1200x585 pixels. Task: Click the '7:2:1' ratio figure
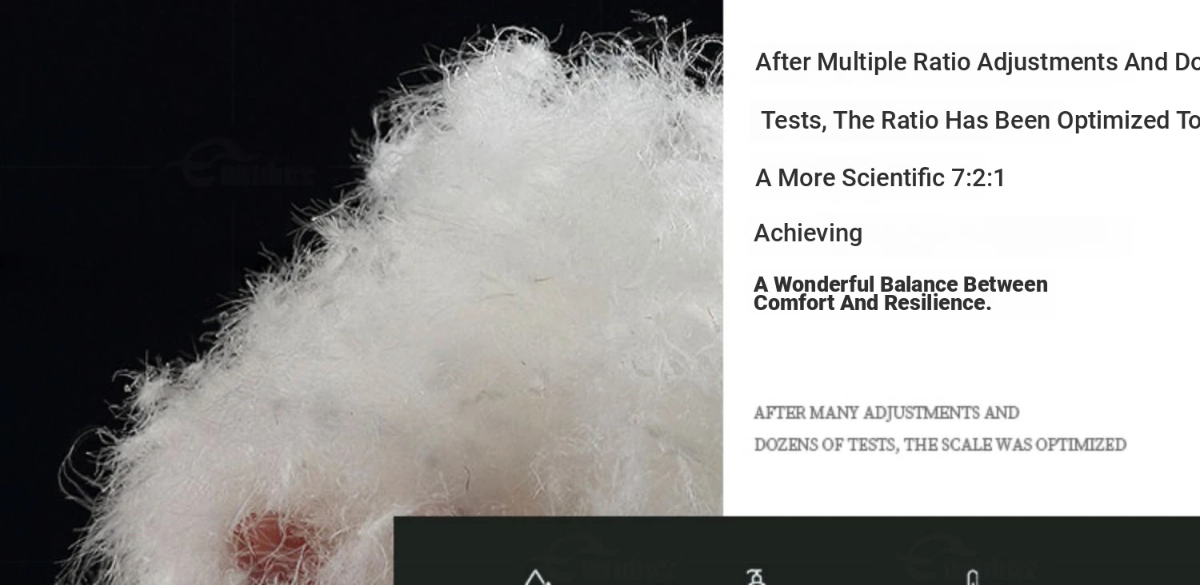point(978,178)
